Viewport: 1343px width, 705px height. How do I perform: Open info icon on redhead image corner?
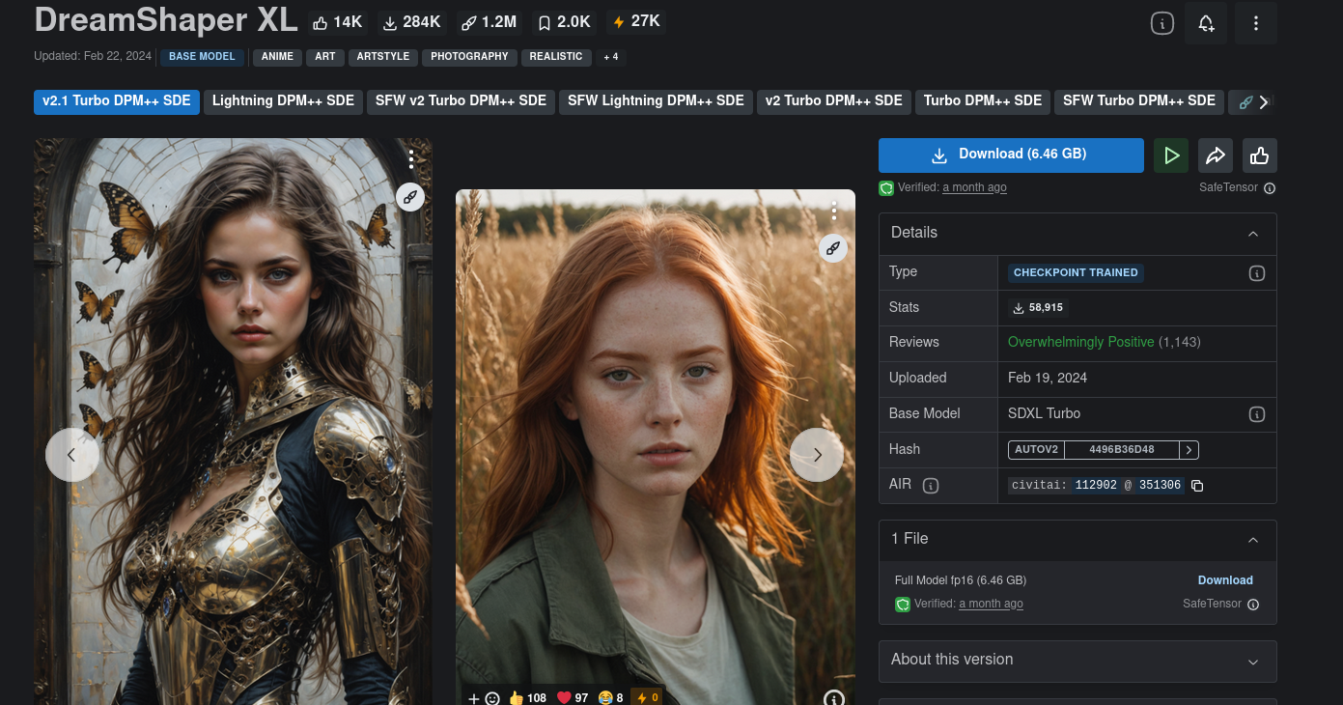click(x=834, y=698)
